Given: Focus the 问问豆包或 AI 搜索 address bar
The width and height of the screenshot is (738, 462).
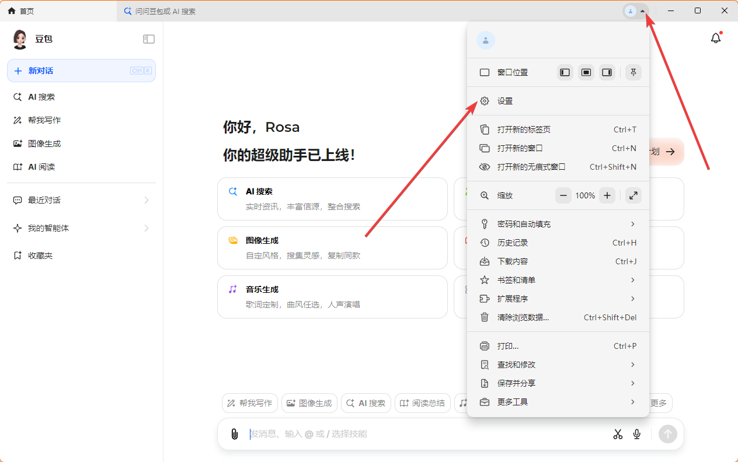Looking at the screenshot, I should [x=368, y=11].
